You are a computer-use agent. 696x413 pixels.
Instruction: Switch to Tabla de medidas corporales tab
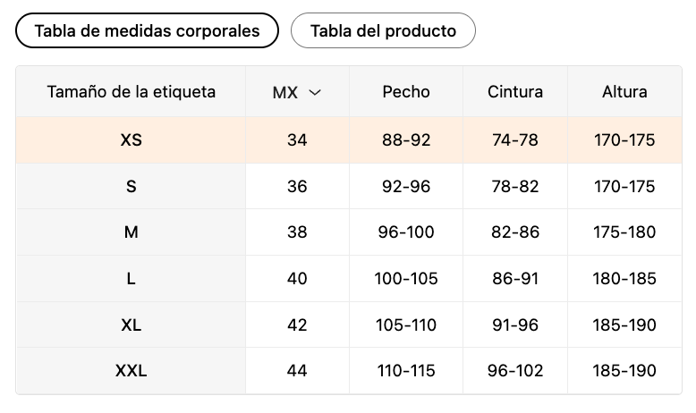coord(147,31)
